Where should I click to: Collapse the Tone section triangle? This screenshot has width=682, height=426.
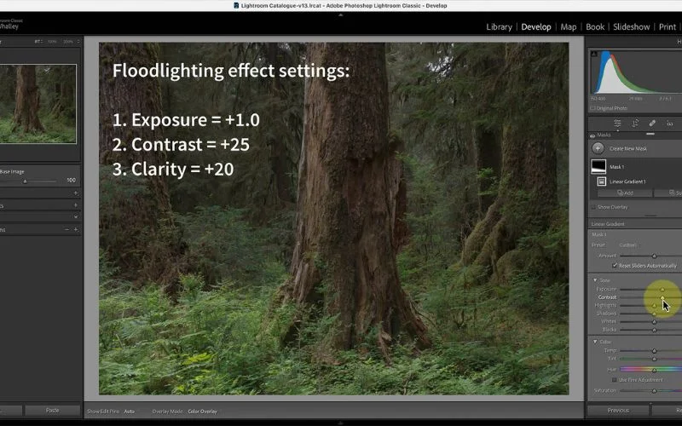tap(595, 280)
